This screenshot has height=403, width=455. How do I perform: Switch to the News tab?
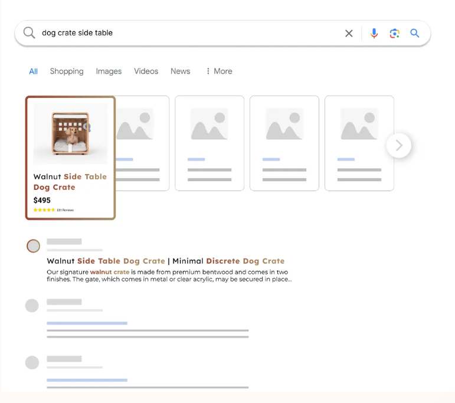(180, 71)
